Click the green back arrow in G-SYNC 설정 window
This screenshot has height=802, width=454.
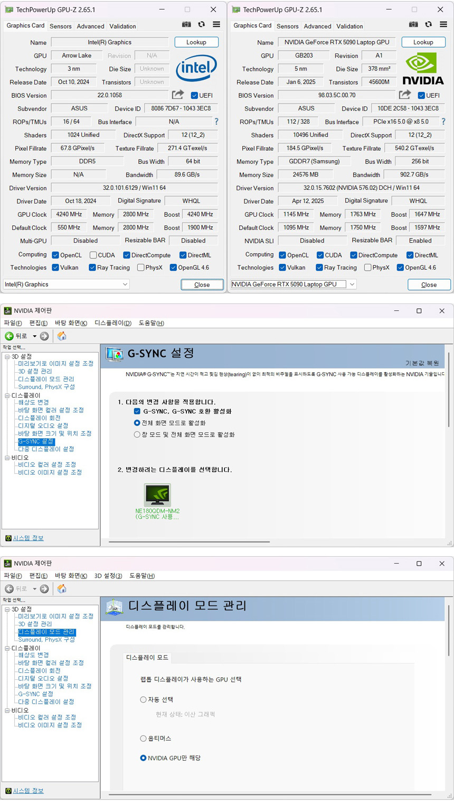(x=10, y=336)
